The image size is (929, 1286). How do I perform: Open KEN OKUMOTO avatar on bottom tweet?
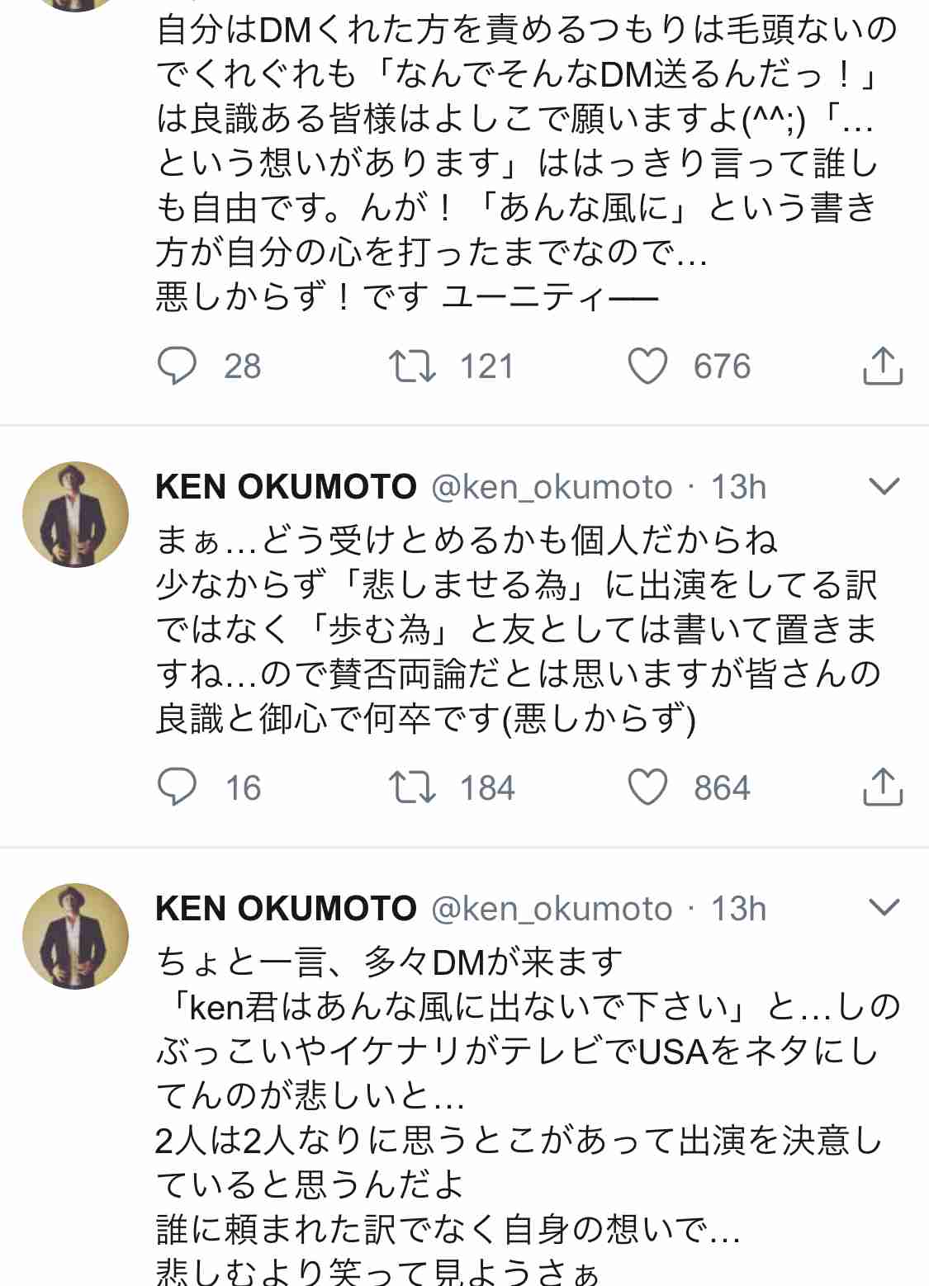click(x=75, y=936)
